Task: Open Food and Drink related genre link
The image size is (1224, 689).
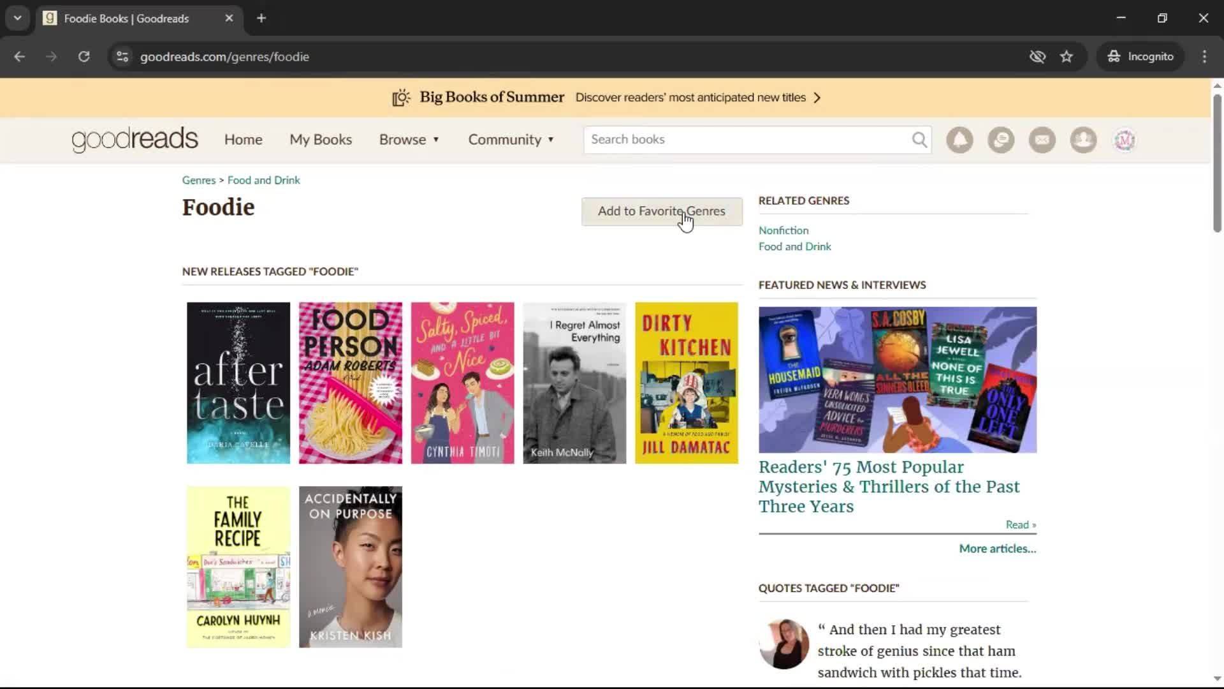Action: (794, 246)
